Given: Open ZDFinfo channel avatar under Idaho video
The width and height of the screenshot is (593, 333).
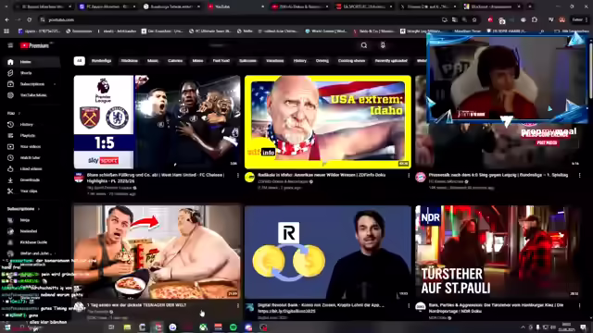Looking at the screenshot, I should coord(249,177).
